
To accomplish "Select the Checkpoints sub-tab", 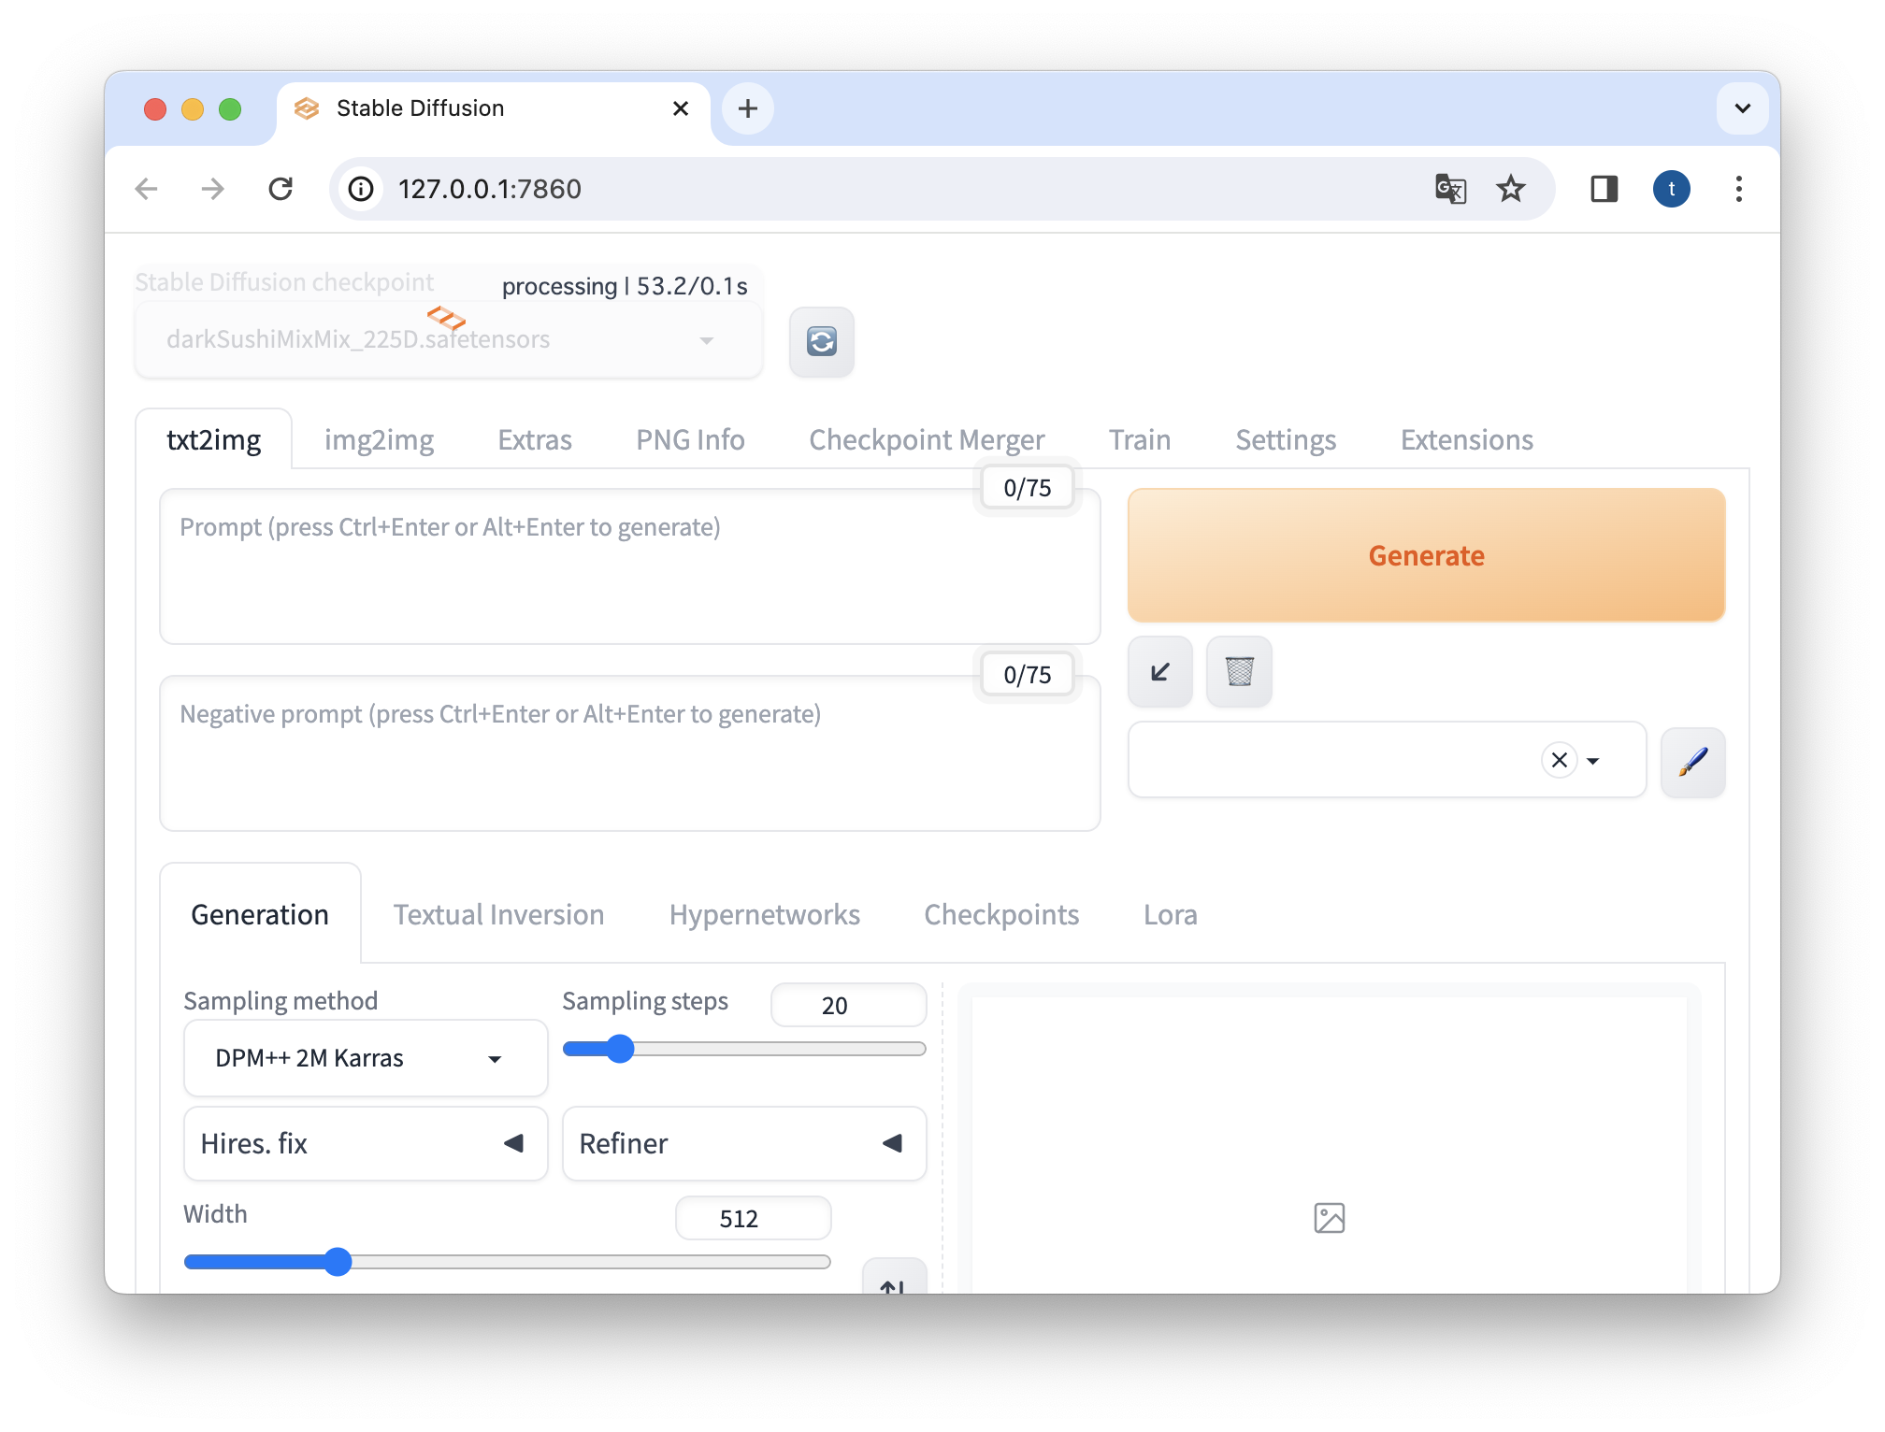I will tap(1001, 914).
